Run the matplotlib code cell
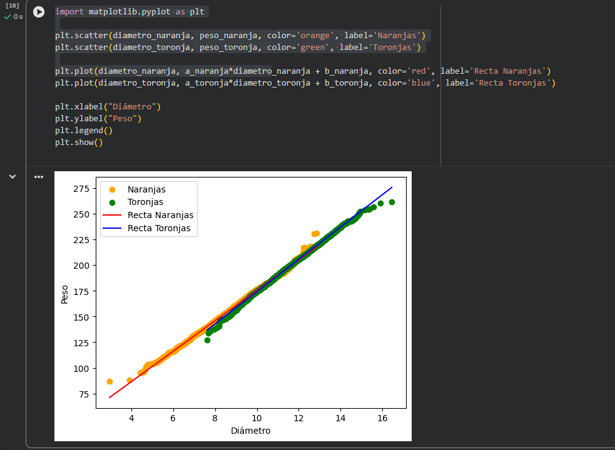The image size is (615, 450). (x=39, y=12)
